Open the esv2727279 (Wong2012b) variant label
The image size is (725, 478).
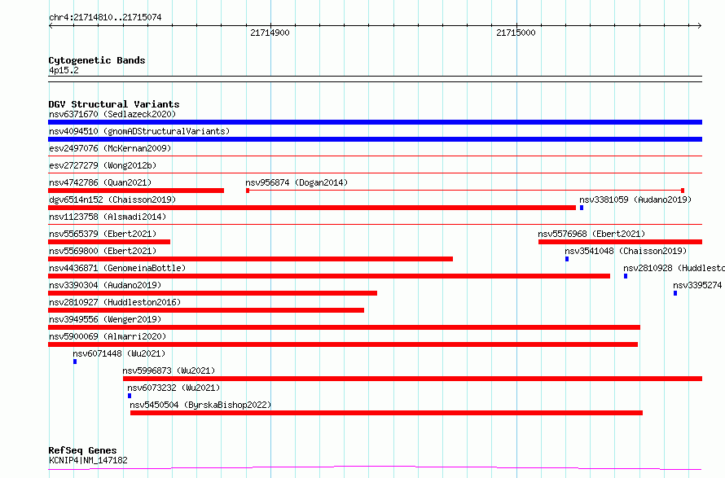103,165
